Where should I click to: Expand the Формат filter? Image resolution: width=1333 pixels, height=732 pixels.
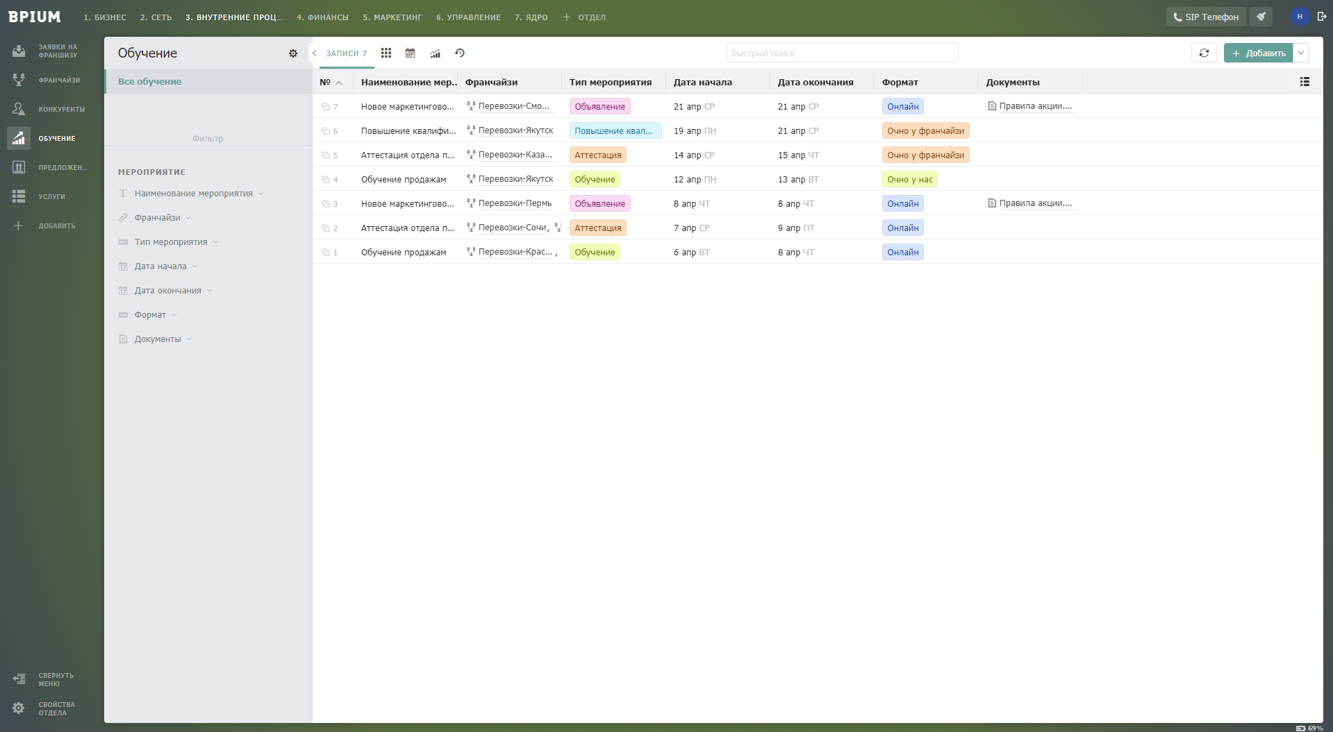151,315
